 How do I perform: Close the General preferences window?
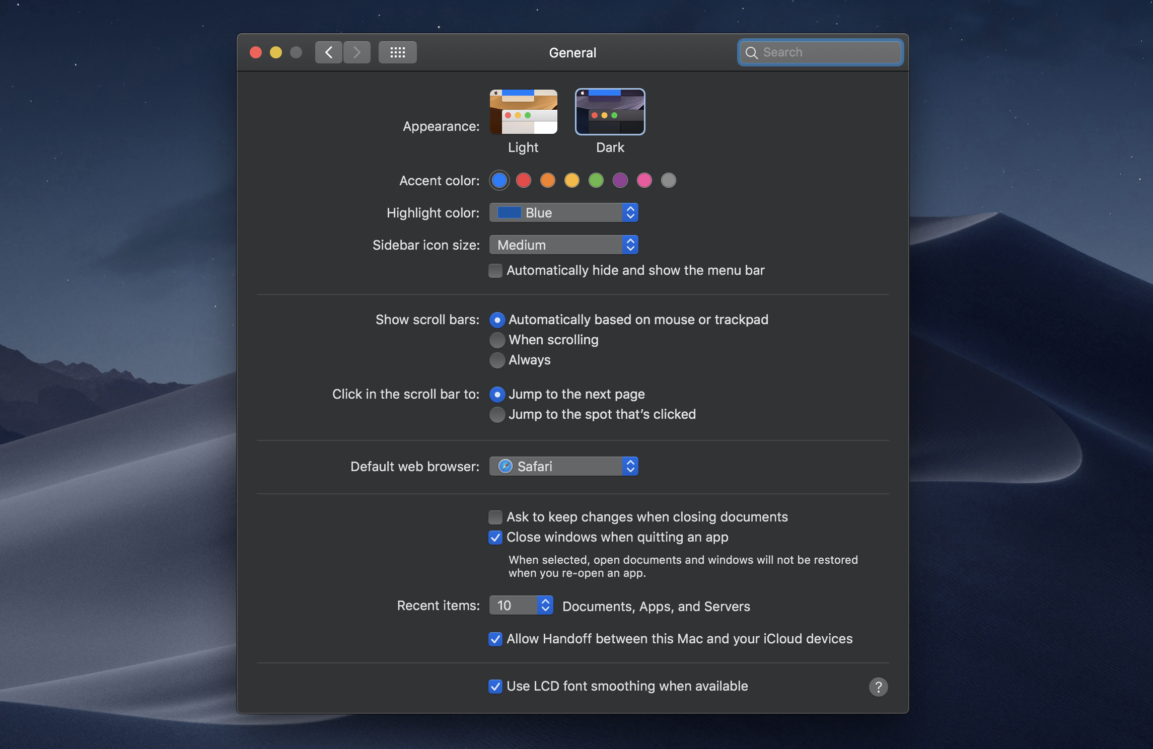tap(256, 52)
